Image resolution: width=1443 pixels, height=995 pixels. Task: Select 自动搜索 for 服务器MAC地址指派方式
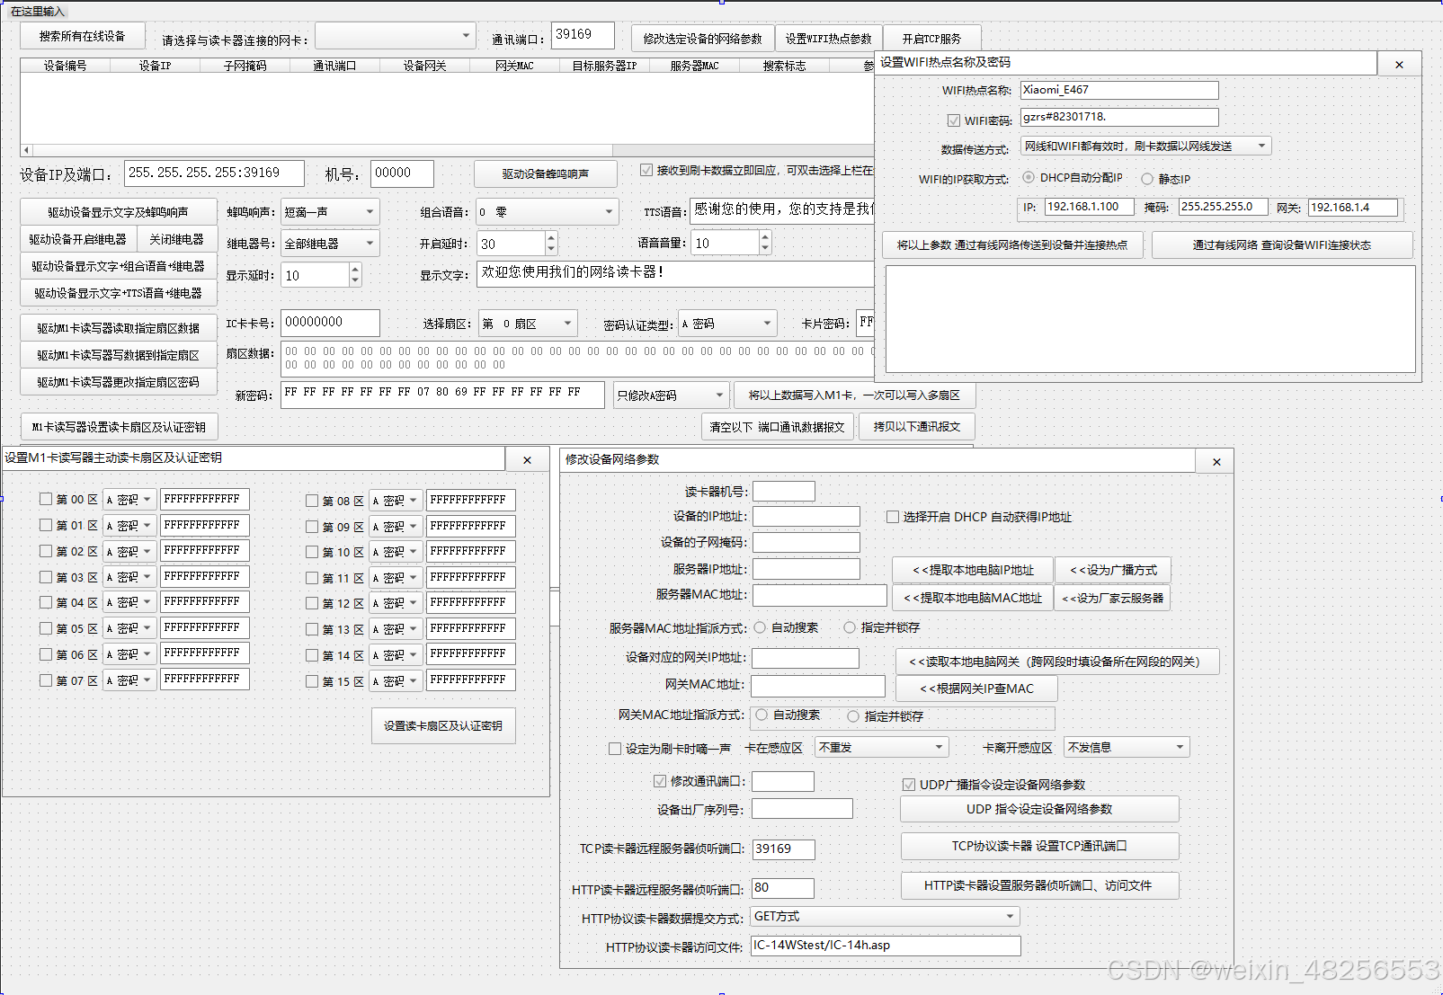pyautogui.click(x=761, y=627)
